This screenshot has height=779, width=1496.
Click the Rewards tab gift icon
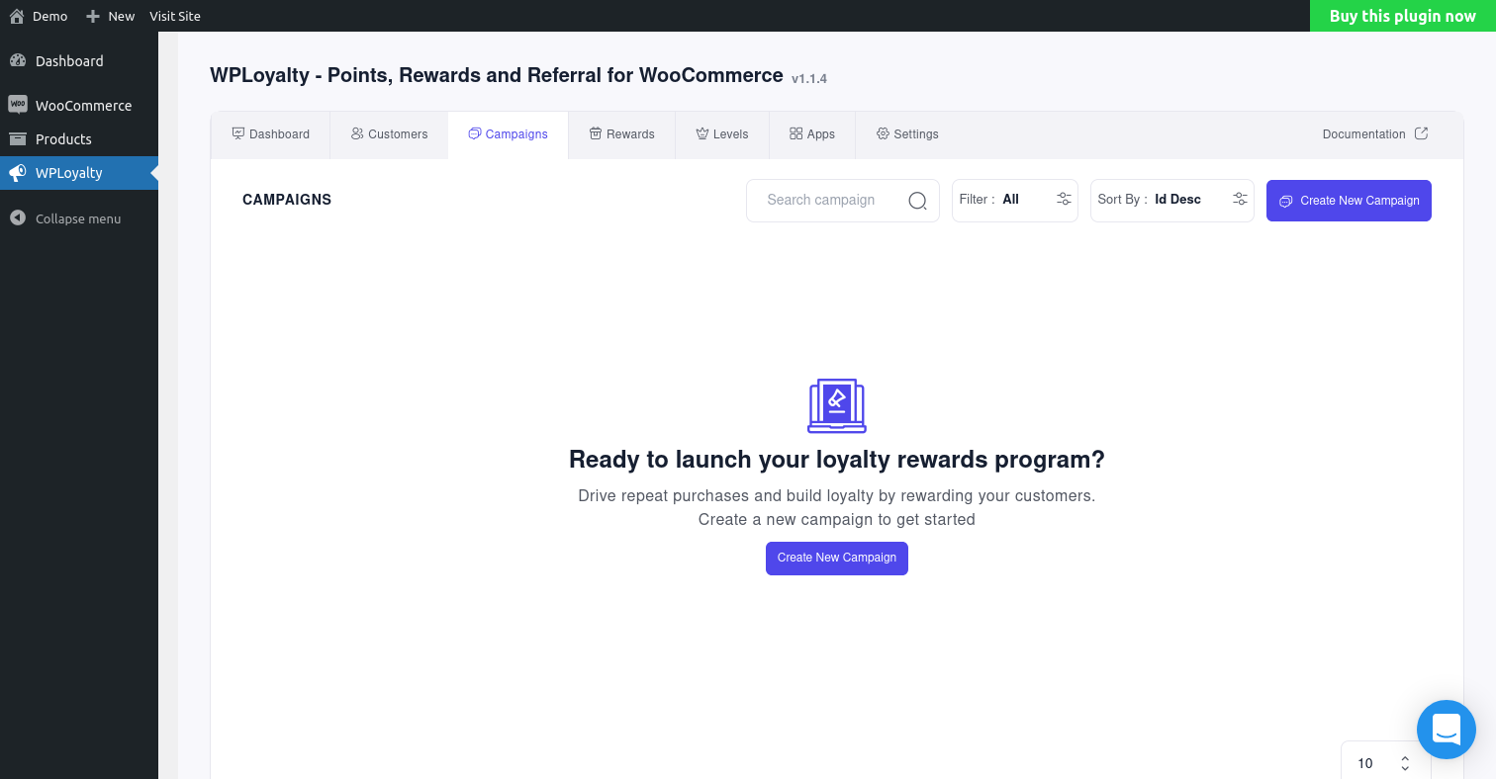pos(596,133)
